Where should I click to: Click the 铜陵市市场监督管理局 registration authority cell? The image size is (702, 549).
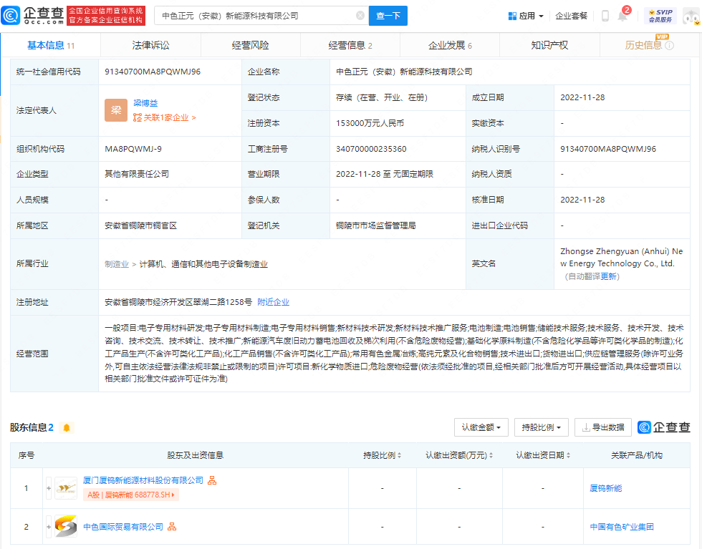coord(398,225)
